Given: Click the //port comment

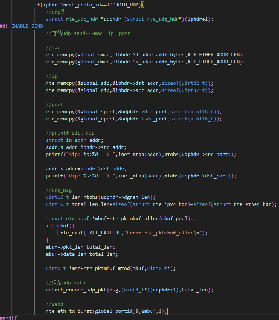Looking at the screenshot, I should tap(54, 105).
